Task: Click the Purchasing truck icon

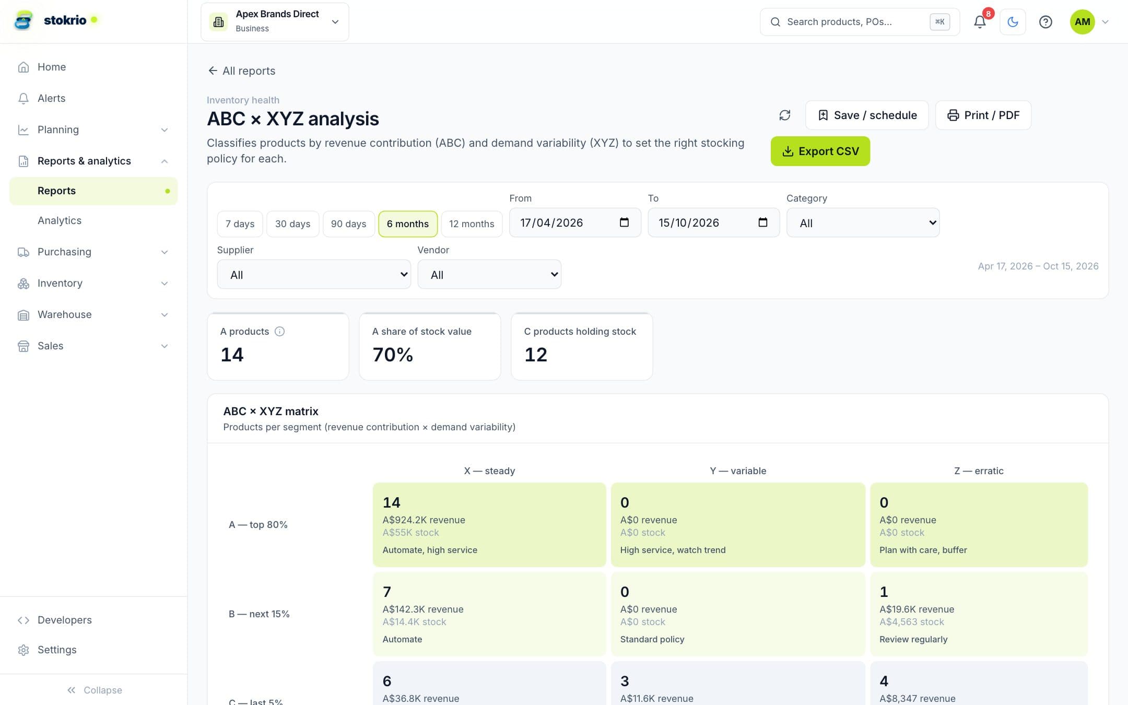Action: tap(23, 252)
